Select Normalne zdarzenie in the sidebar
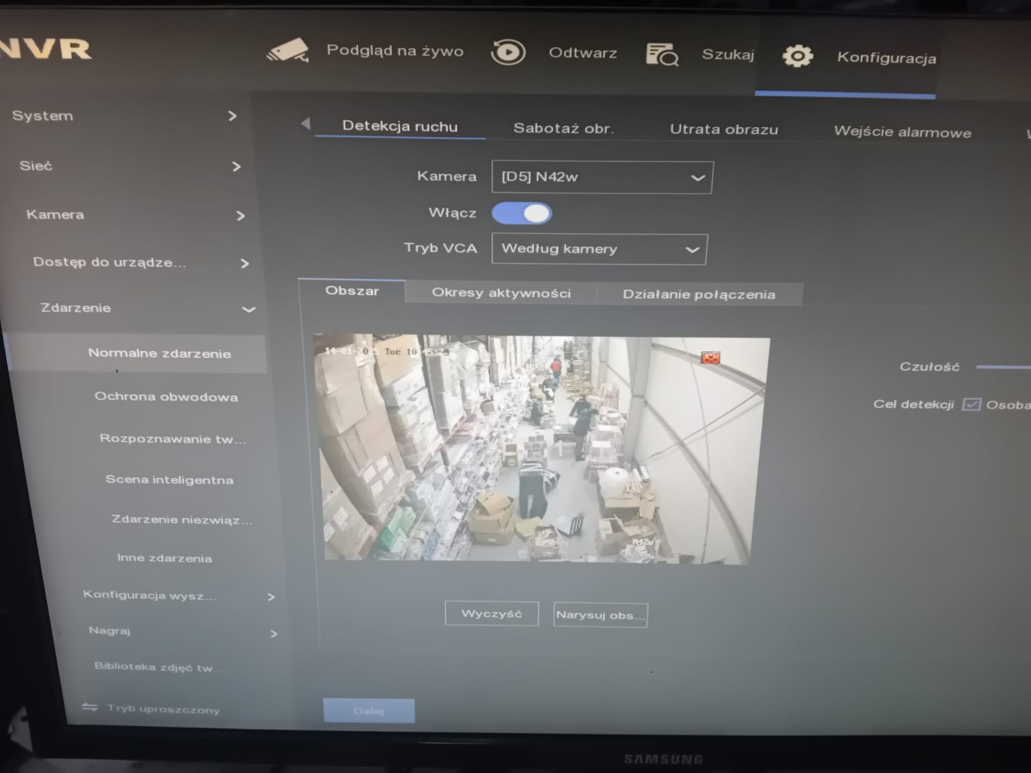This screenshot has height=773, width=1031. (160, 353)
